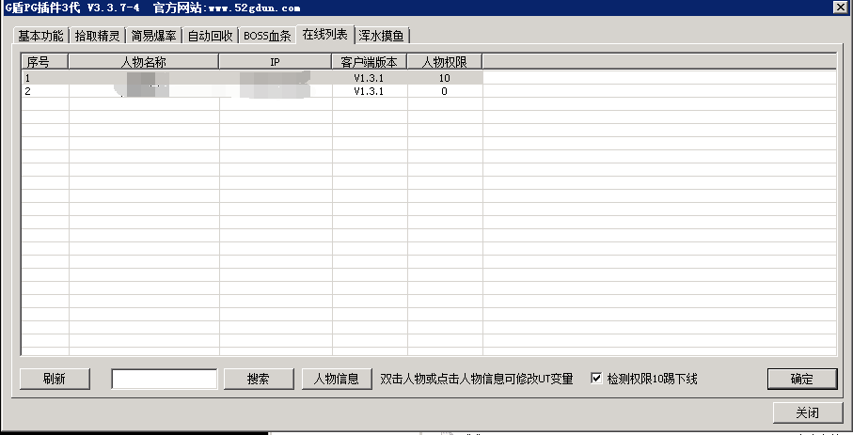Go to the 自动回收 tab

point(211,36)
